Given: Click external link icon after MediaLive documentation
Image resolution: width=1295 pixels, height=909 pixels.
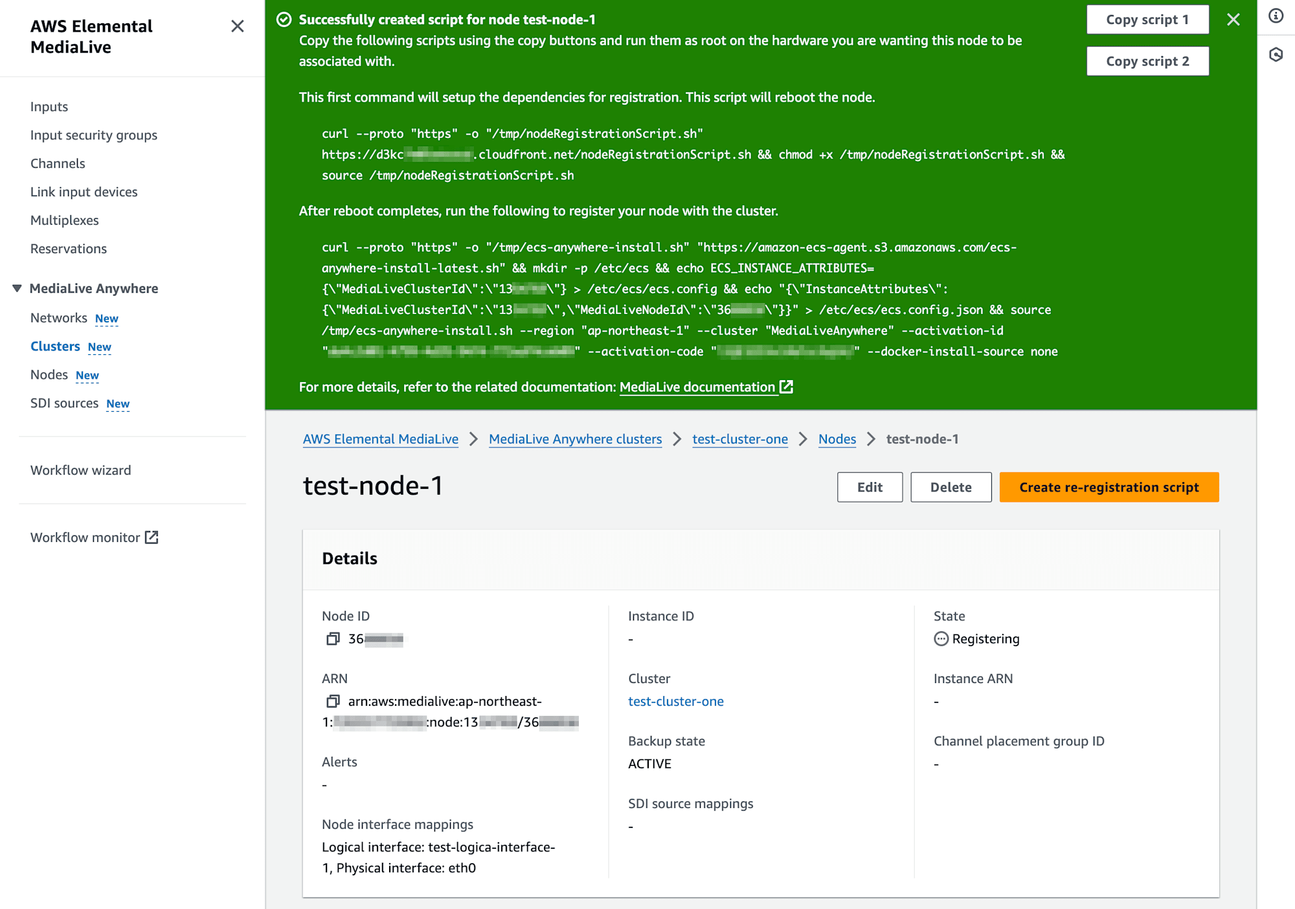Looking at the screenshot, I should 786,387.
